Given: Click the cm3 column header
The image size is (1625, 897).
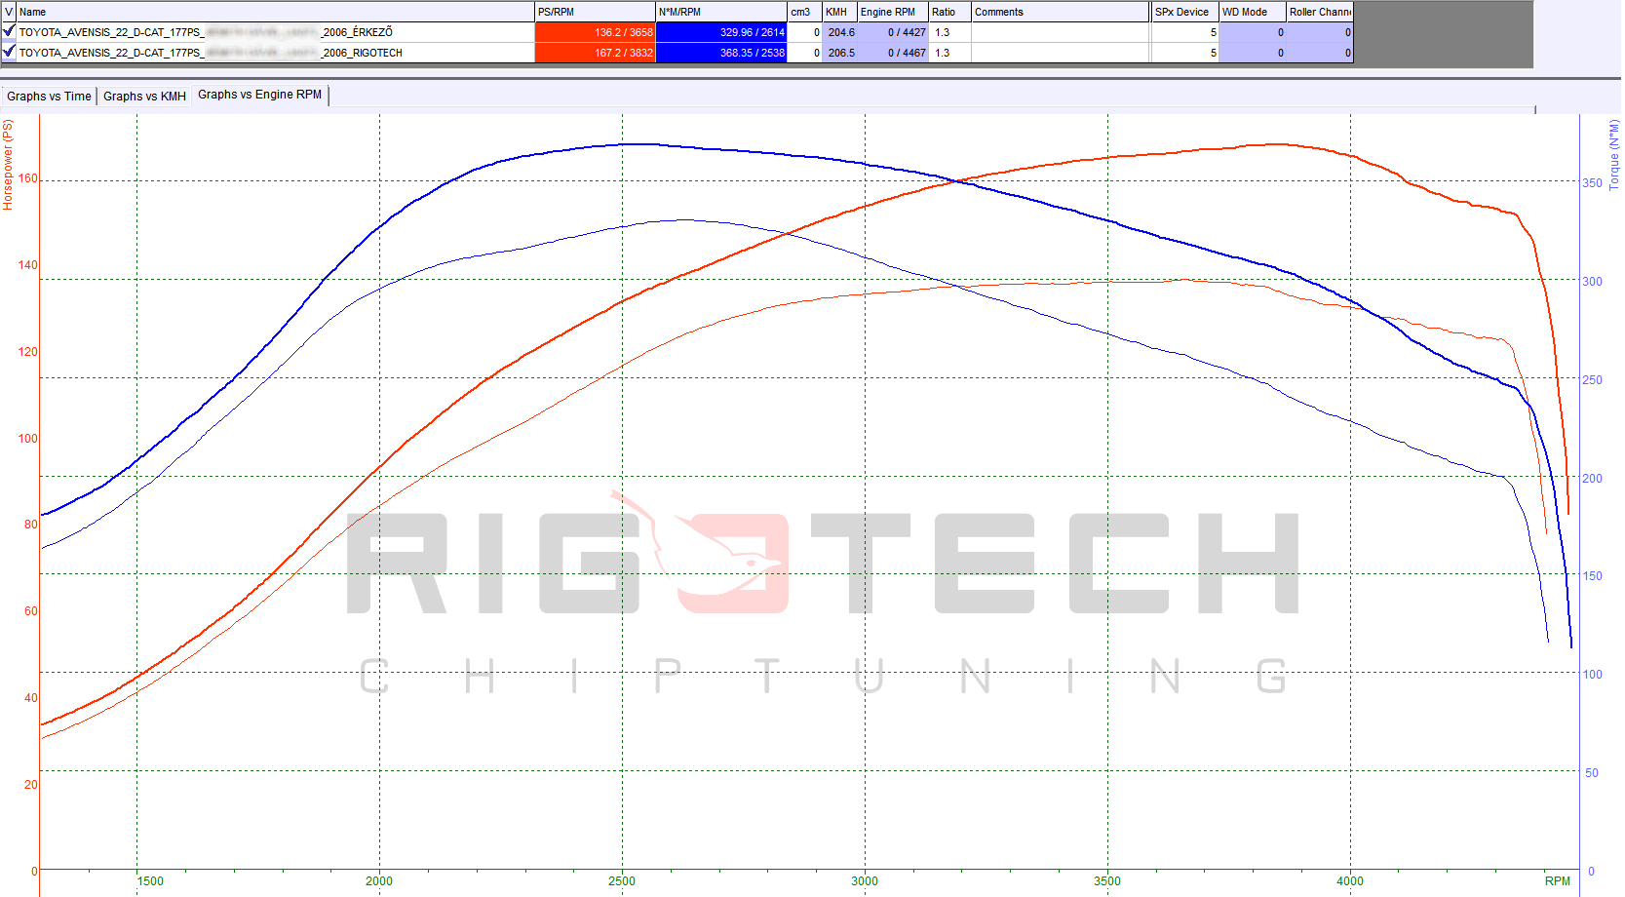Looking at the screenshot, I should click(x=804, y=12).
